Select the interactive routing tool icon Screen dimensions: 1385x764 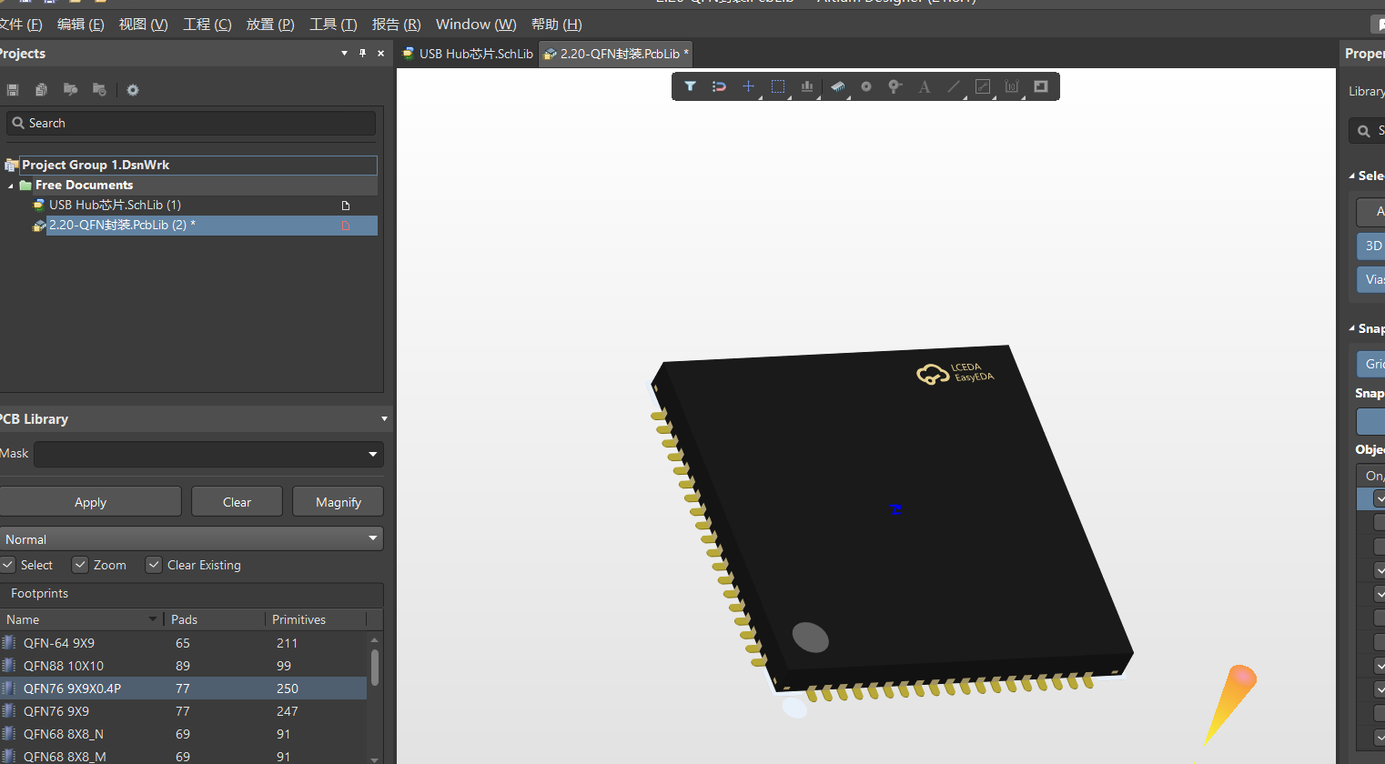pos(983,86)
